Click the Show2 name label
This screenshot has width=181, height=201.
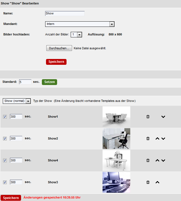[x=53, y=138]
